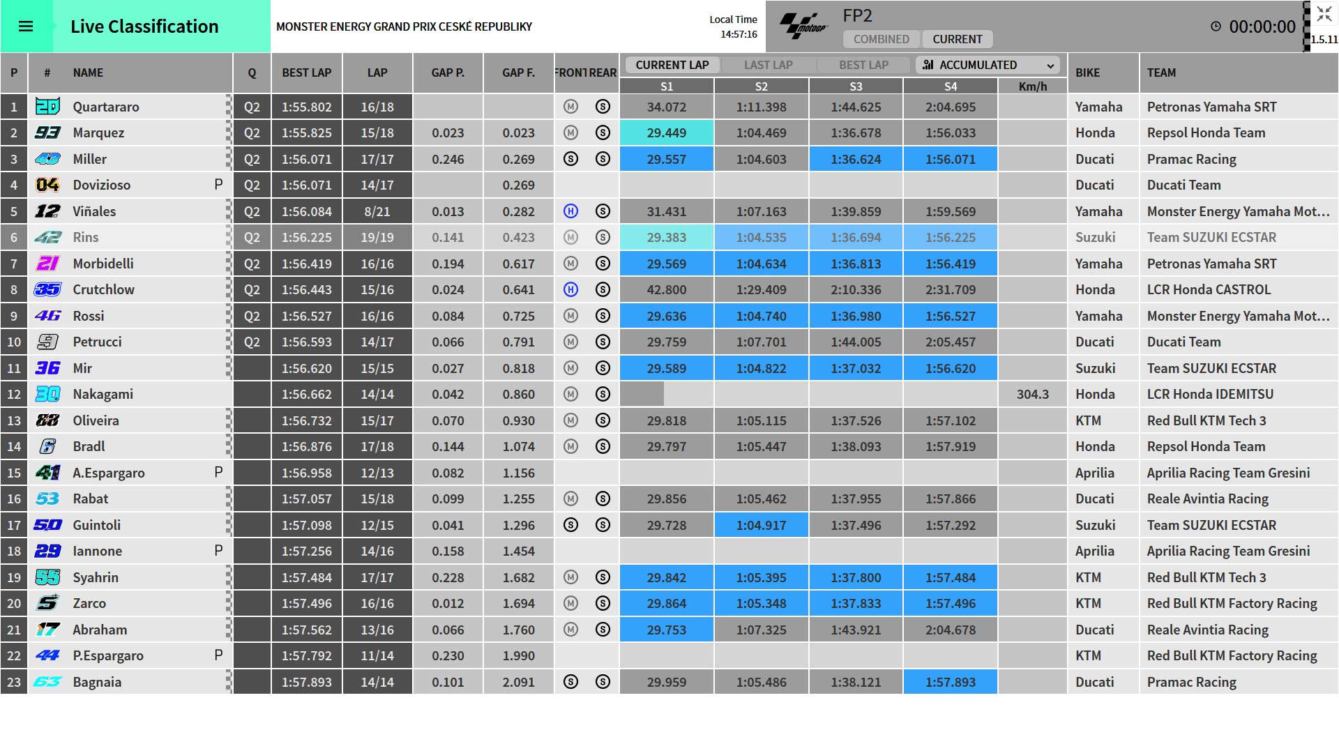Click Marquez's cyan S1 time 29.449
This screenshot has height=753, width=1339.
click(667, 132)
